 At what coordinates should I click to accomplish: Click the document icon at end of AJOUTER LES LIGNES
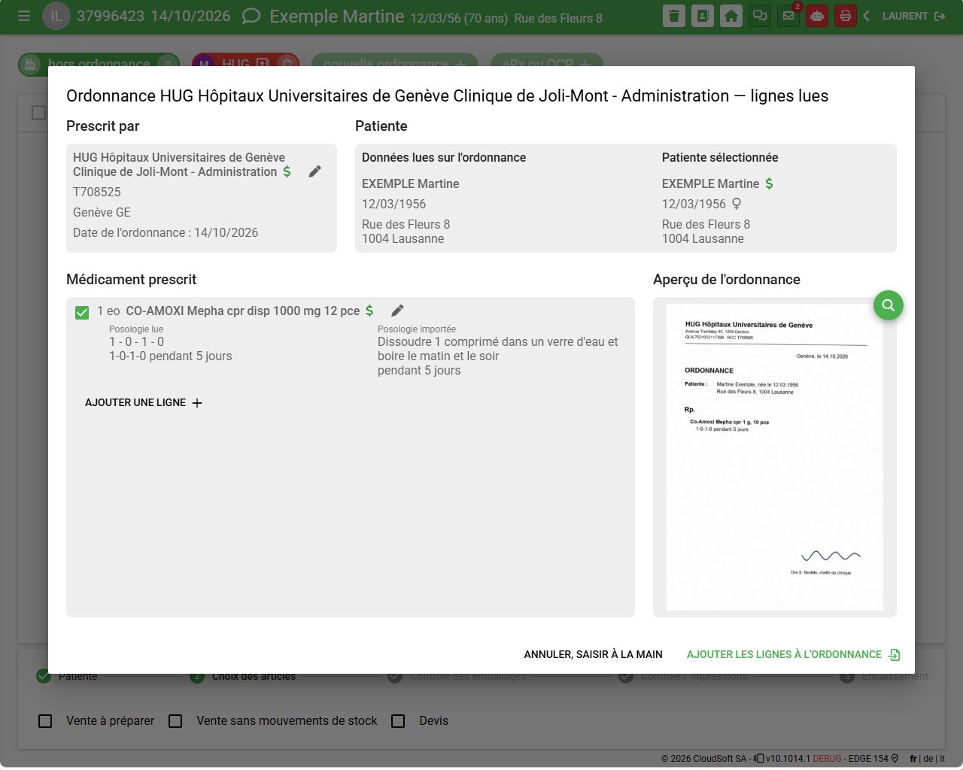894,655
